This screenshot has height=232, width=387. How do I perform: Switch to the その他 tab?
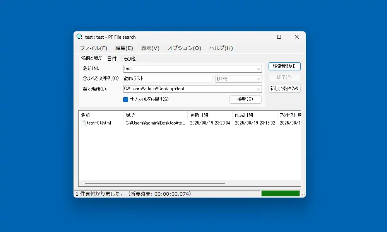pyautogui.click(x=129, y=58)
